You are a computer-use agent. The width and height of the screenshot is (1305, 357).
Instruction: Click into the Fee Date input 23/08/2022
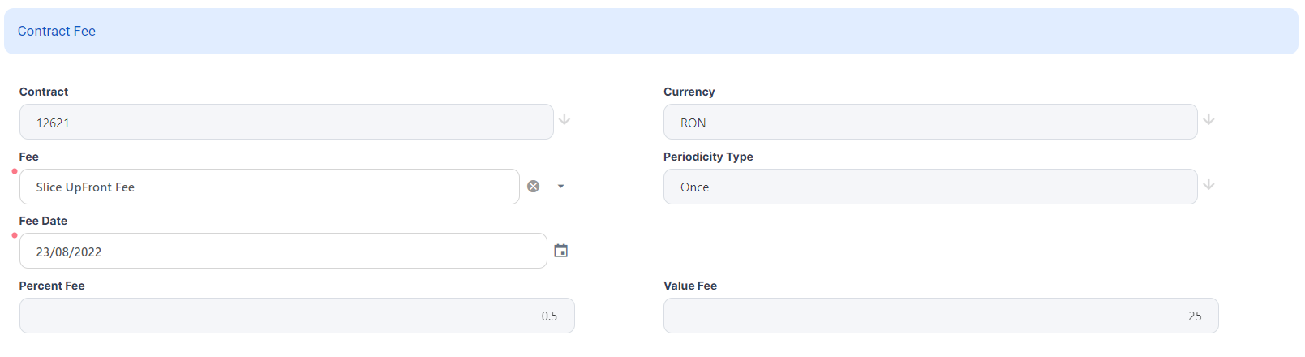tap(282, 252)
